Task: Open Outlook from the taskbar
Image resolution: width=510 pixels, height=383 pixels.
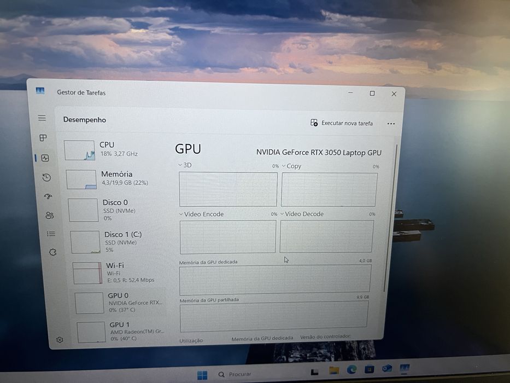Action: coord(386,368)
